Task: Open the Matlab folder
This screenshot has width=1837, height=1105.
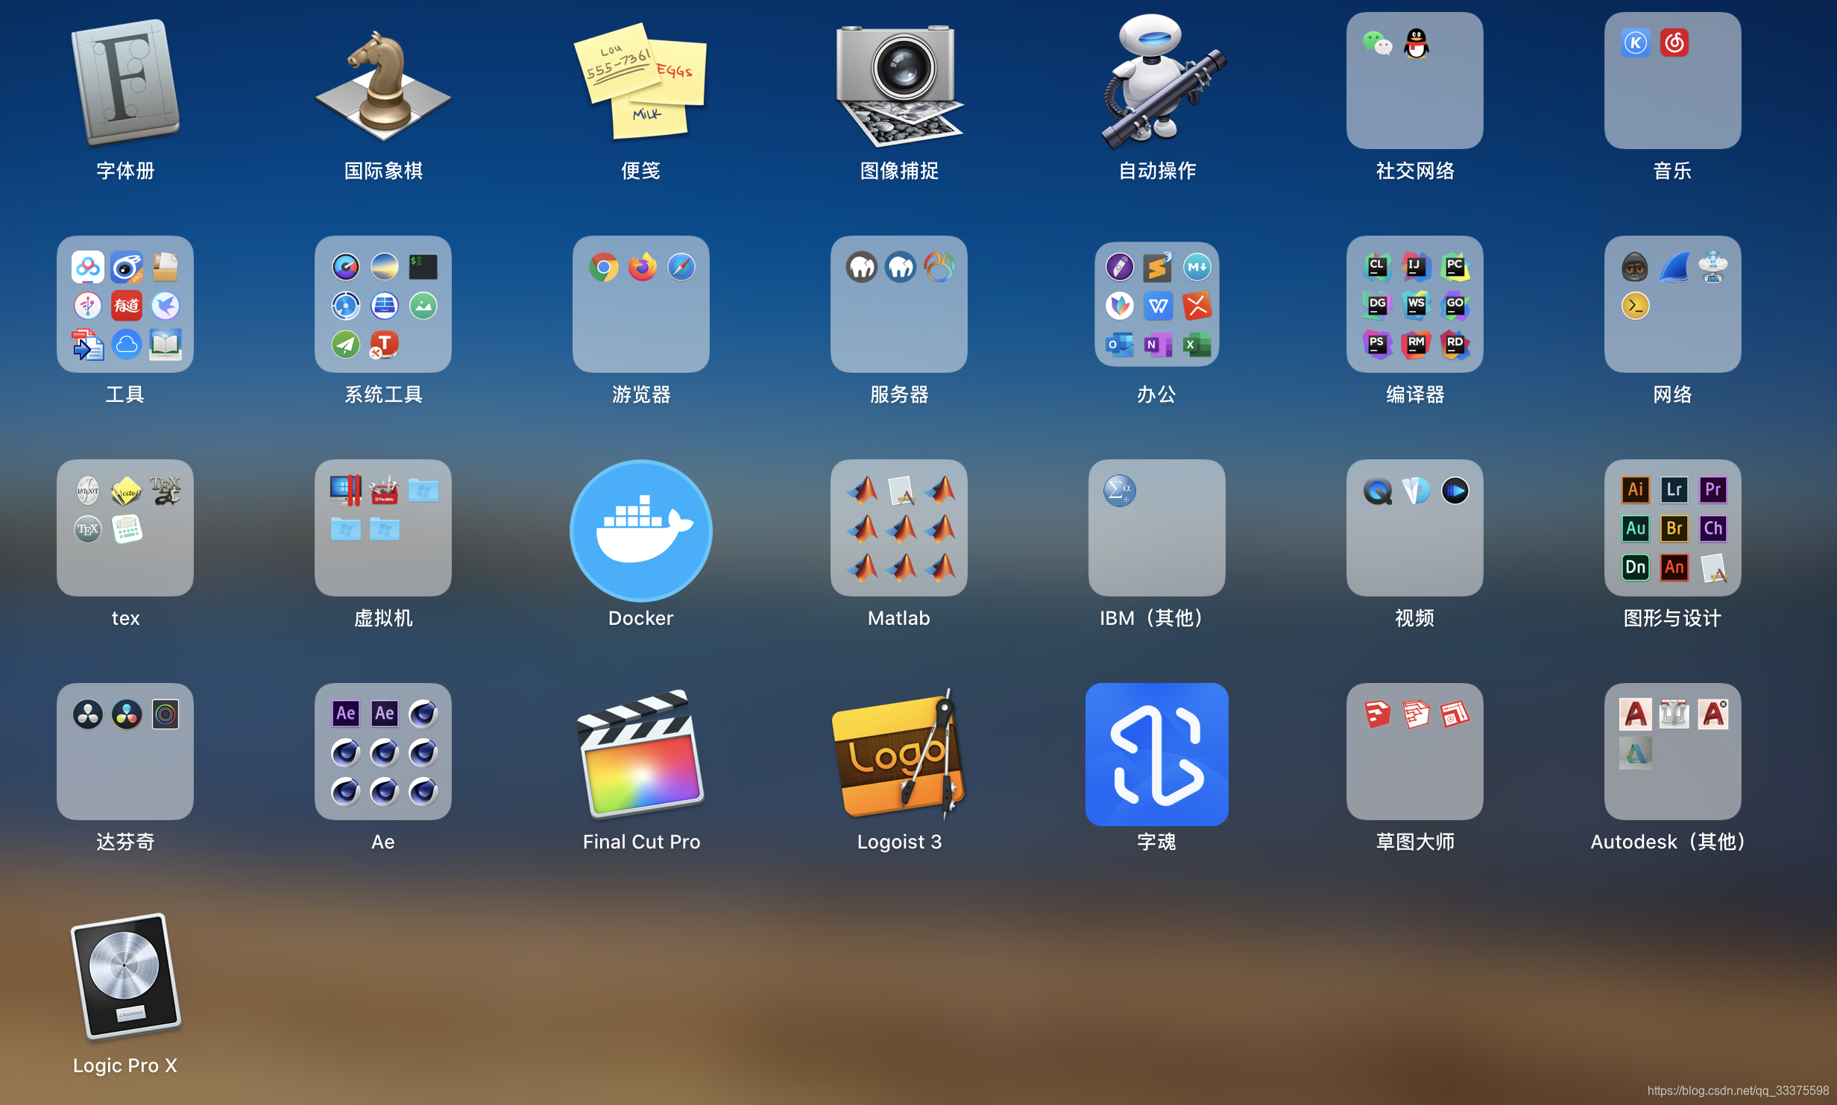Action: (x=898, y=528)
